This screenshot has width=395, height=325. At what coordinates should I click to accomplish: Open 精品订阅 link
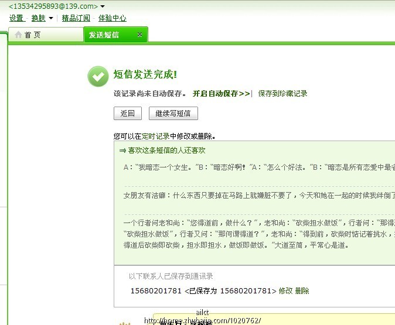point(76,18)
